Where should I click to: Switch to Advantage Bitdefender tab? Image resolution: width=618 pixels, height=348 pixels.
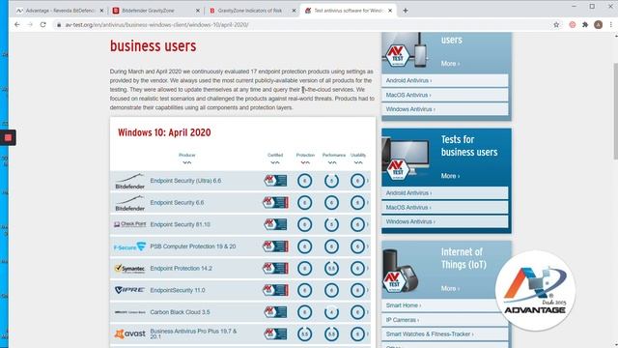59,11
